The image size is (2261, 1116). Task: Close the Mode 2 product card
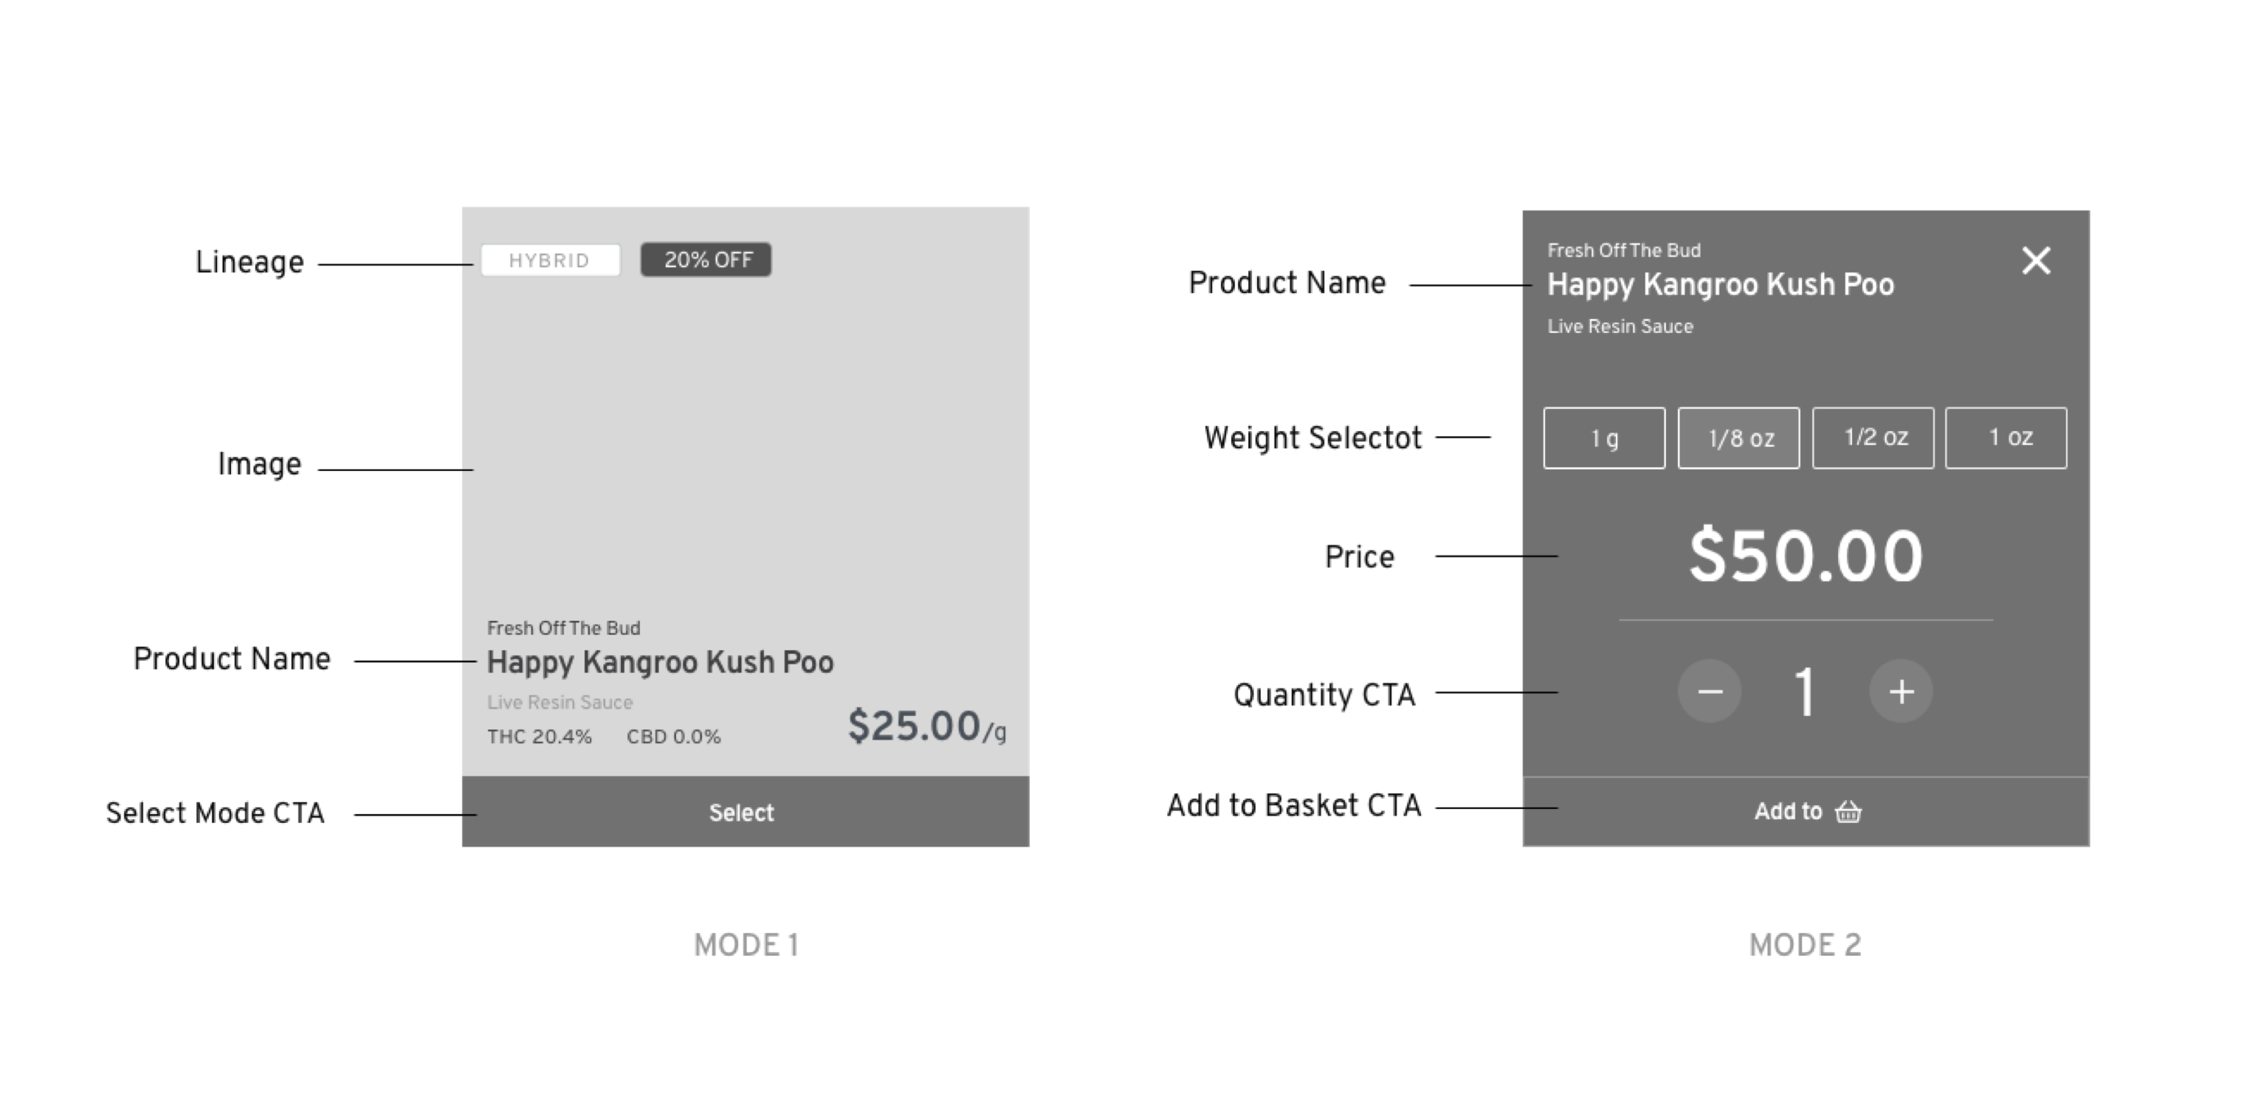(2035, 261)
